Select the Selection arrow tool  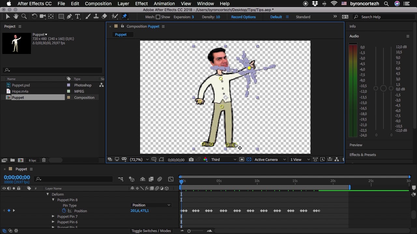(x=8, y=17)
